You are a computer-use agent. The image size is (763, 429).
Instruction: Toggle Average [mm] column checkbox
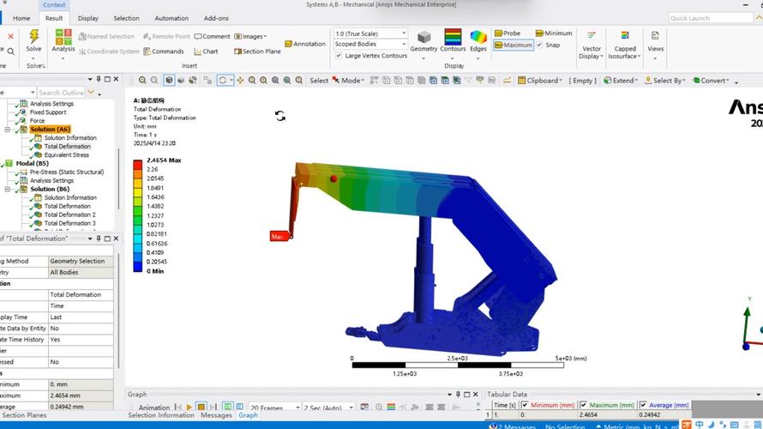pos(643,405)
